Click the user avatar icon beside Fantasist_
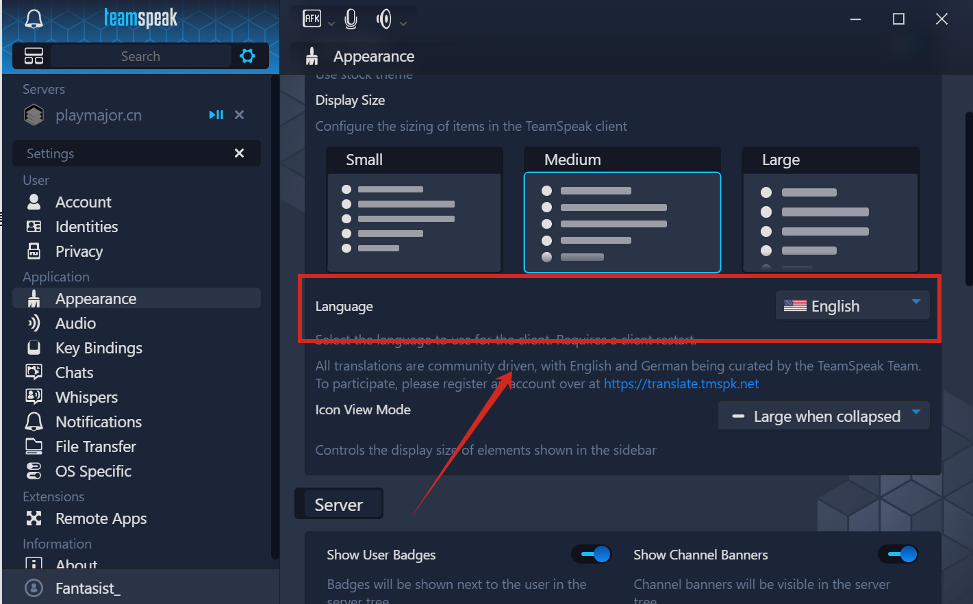This screenshot has height=604, width=973. [x=34, y=588]
